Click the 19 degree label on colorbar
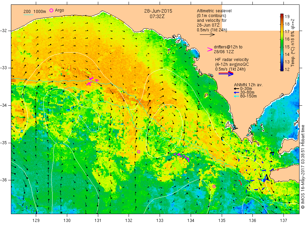307x225 pixels. [287, 17]
